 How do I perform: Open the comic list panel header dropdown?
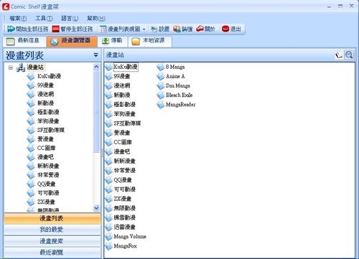click(x=95, y=55)
